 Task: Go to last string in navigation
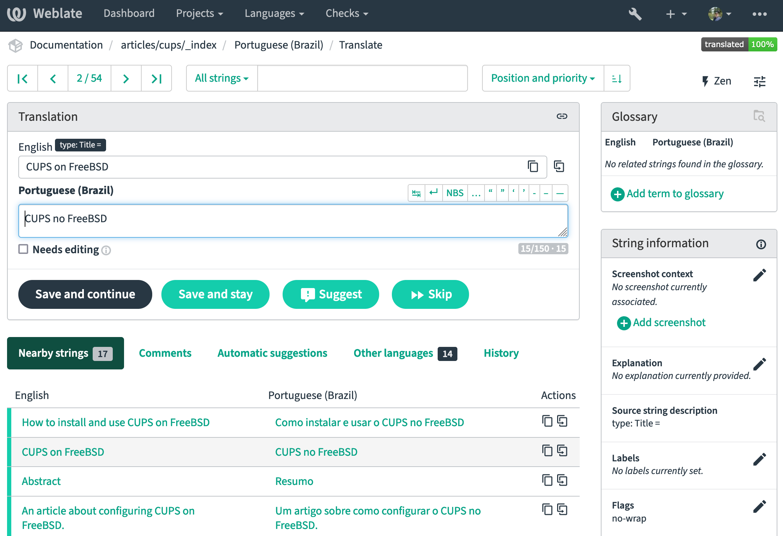tap(156, 78)
